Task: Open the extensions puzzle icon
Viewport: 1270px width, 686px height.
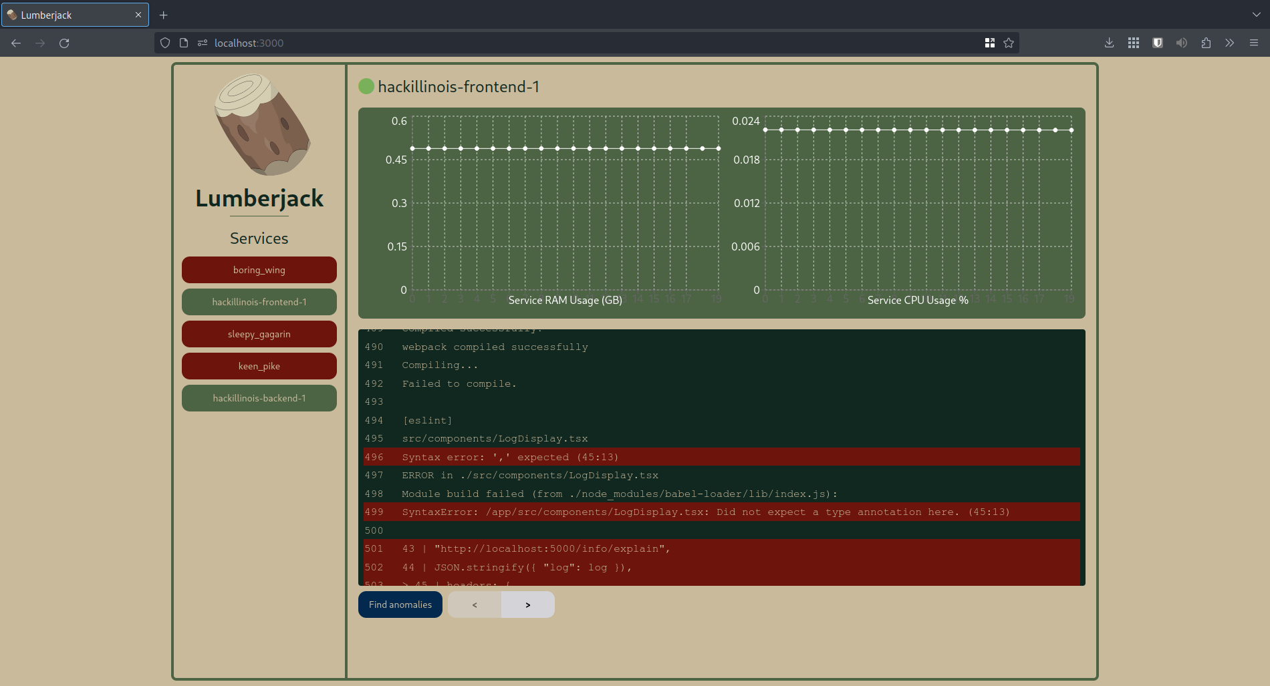Action: point(1206,43)
